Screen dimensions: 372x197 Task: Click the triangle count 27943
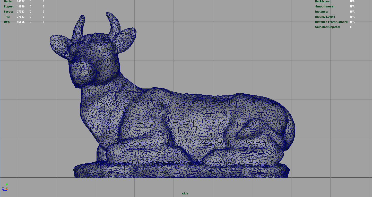pyautogui.click(x=21, y=17)
